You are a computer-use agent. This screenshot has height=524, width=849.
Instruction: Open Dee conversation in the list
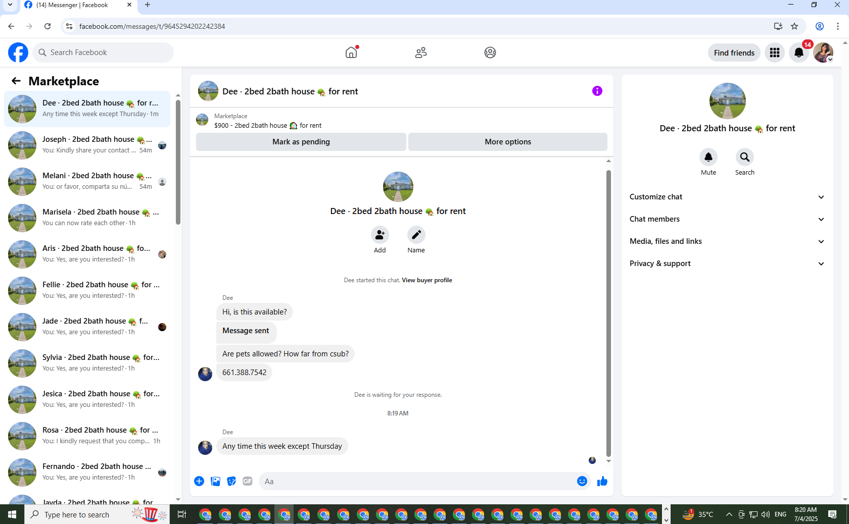[x=87, y=109]
